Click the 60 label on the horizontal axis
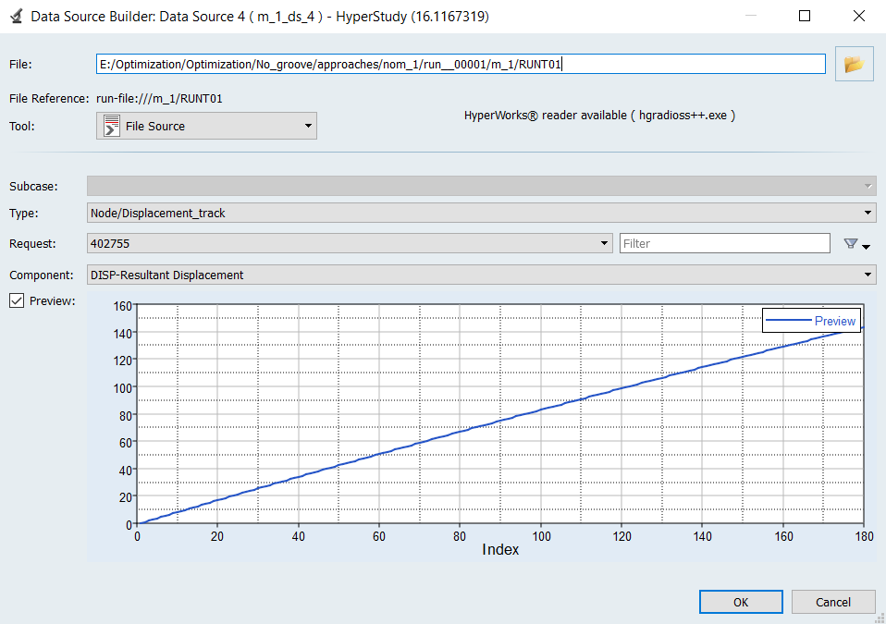Image resolution: width=886 pixels, height=624 pixels. pyautogui.click(x=379, y=536)
